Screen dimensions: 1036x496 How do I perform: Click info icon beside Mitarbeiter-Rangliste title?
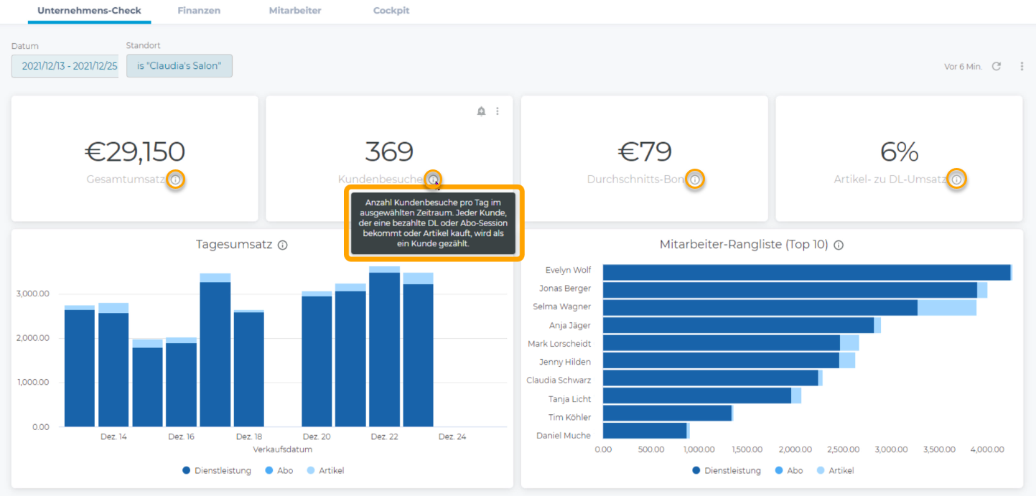[x=839, y=245]
